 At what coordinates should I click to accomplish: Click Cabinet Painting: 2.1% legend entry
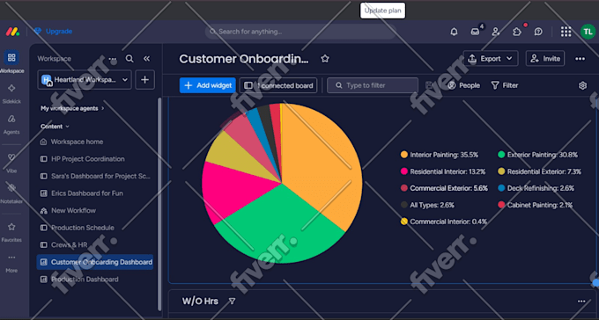[536, 205]
